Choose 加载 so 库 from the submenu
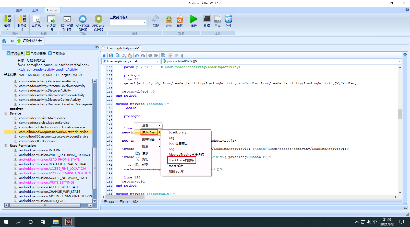The height and width of the screenshot is (227, 410). coord(176,172)
